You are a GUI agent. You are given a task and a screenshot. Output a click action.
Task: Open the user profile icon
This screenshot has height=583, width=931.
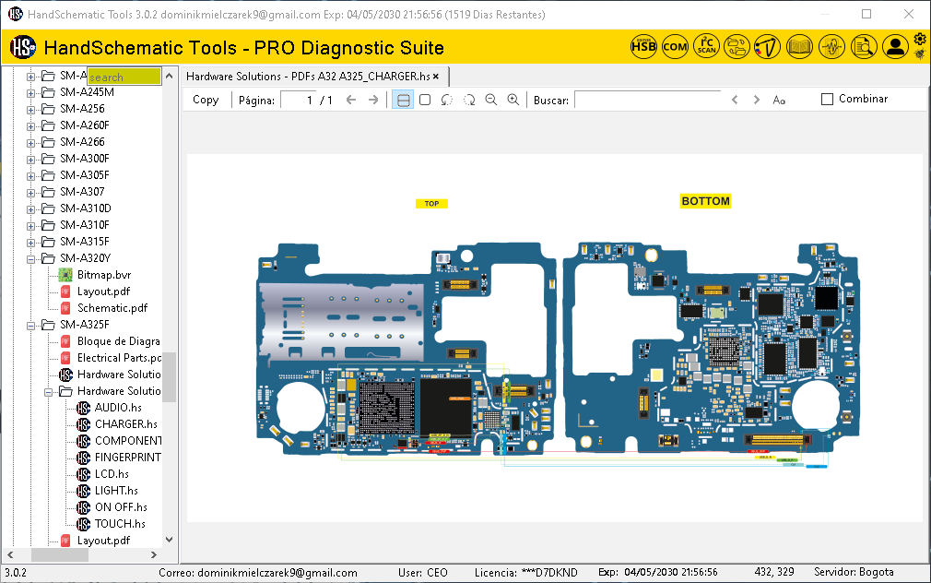[x=895, y=46]
